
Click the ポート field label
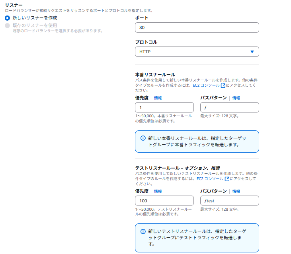pyautogui.click(x=142, y=18)
